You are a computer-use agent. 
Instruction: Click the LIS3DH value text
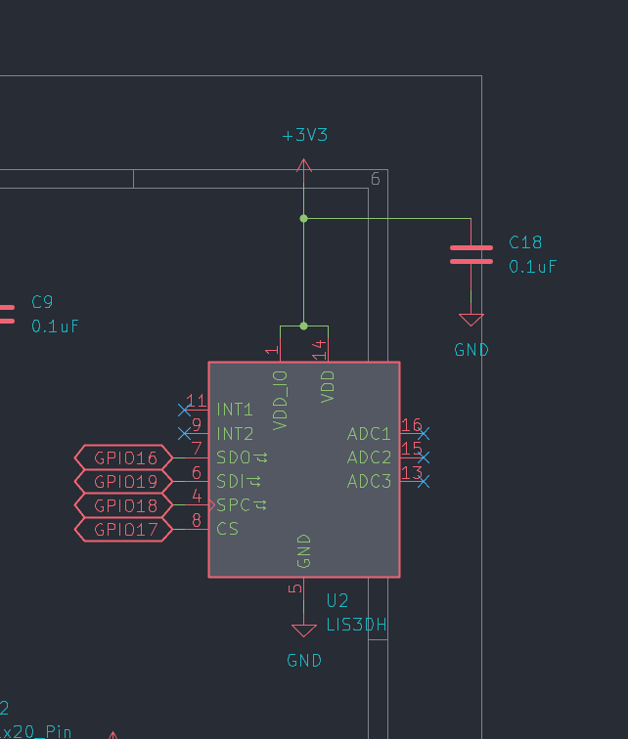point(357,625)
